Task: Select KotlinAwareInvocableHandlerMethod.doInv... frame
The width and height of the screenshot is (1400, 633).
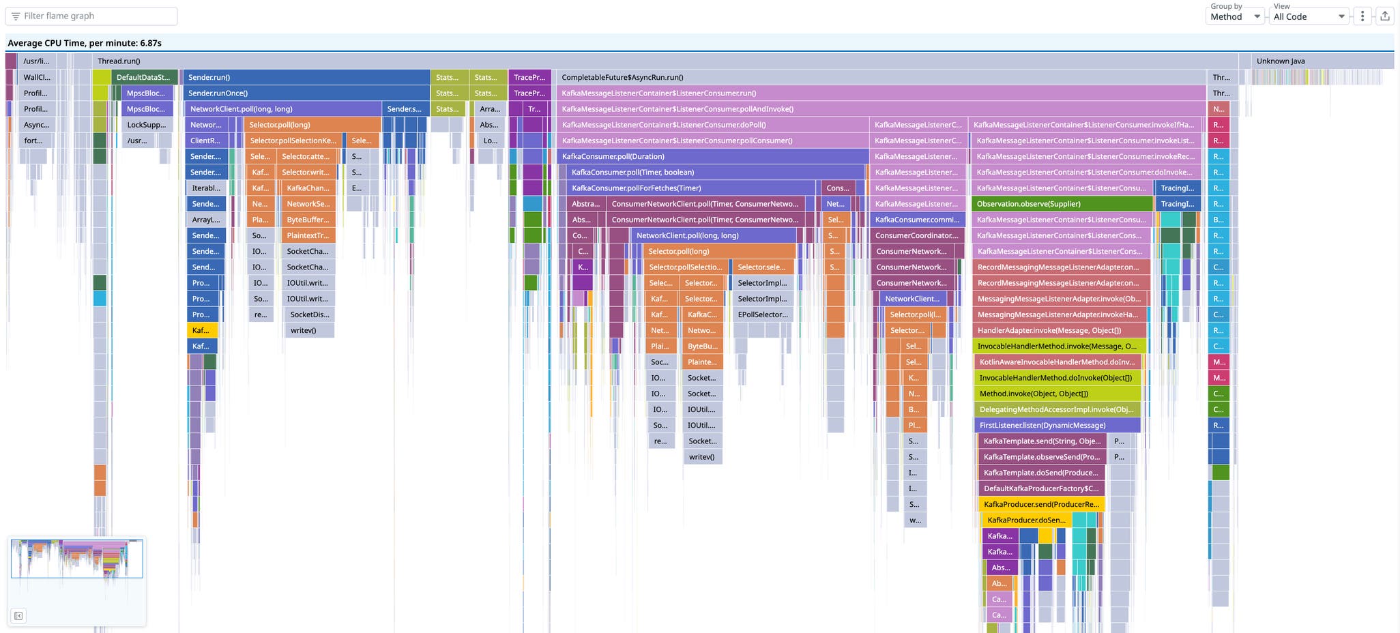Action: pos(1058,362)
